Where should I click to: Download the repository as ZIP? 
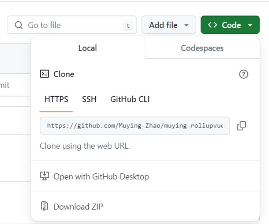pyautogui.click(x=78, y=206)
